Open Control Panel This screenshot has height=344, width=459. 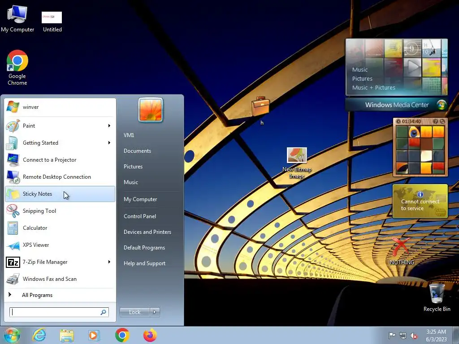coord(140,216)
